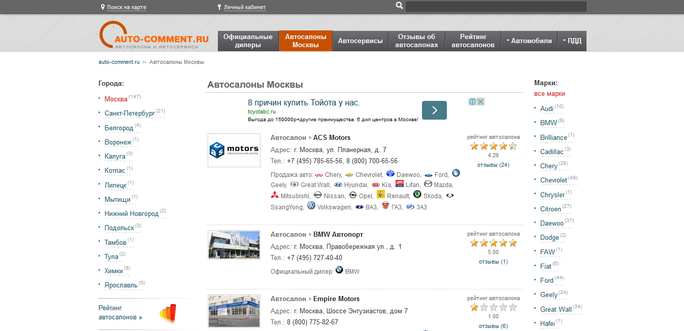Screen dimensions: 684x331
Task: Click the rating bar chart icon
Action: (168, 313)
